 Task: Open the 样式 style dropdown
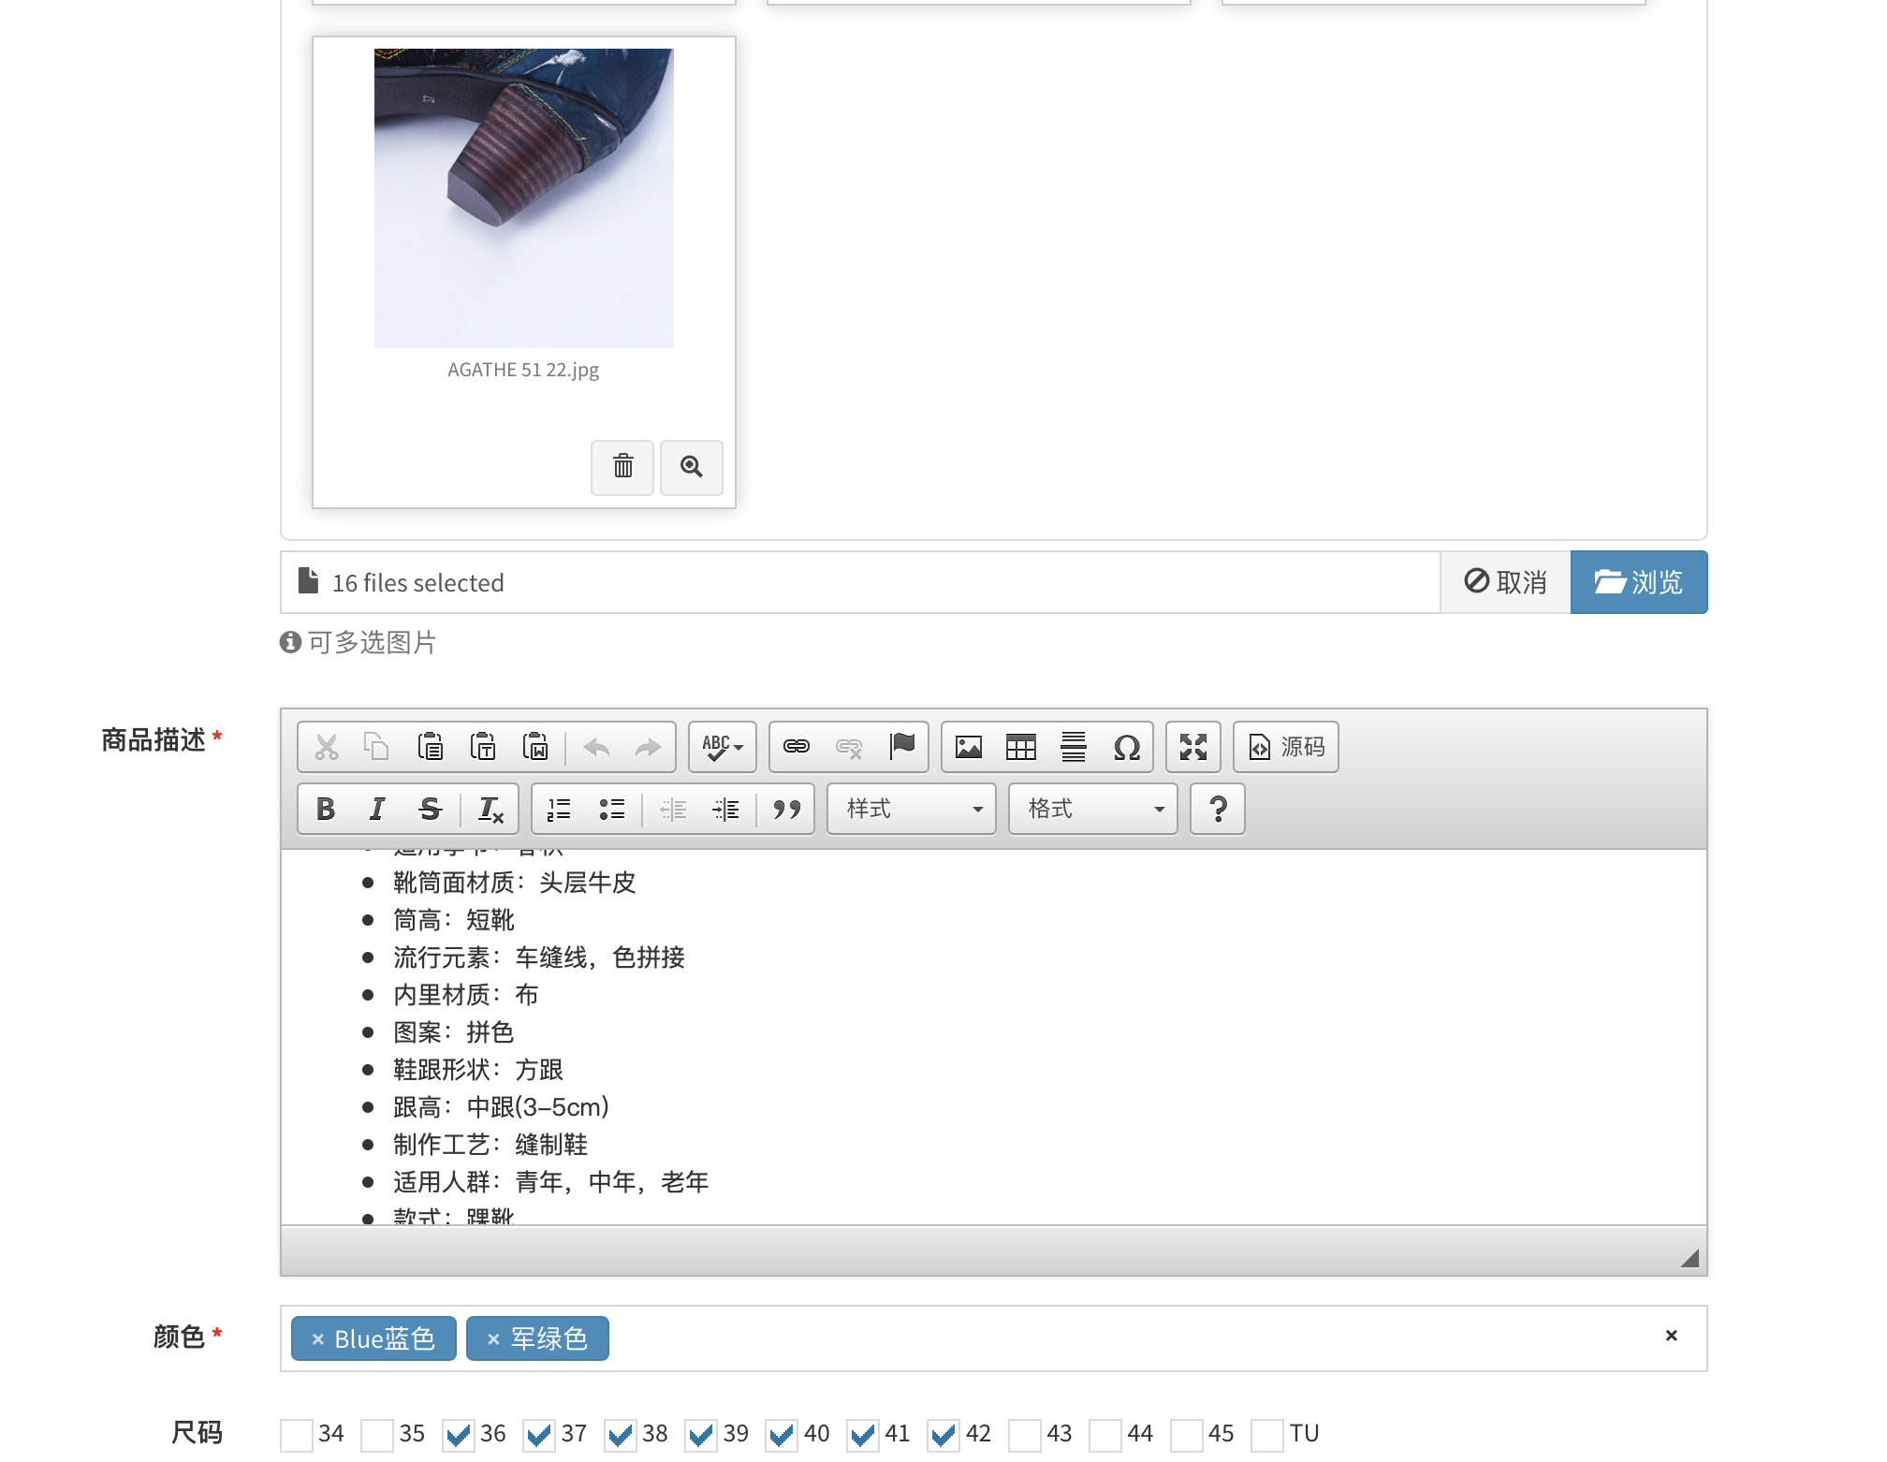point(911,809)
